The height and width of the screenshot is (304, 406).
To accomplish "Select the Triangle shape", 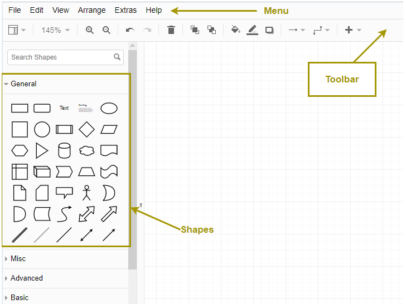I will pos(42,150).
